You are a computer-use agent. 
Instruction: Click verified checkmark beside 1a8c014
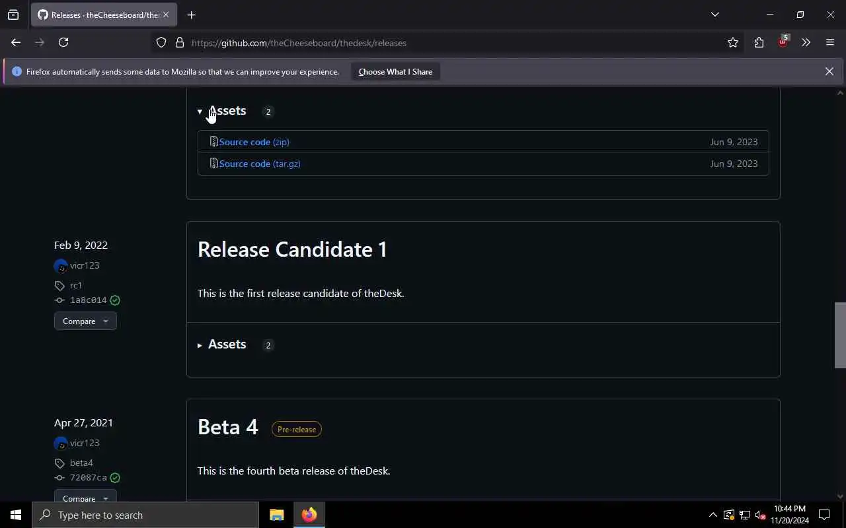coord(115,300)
